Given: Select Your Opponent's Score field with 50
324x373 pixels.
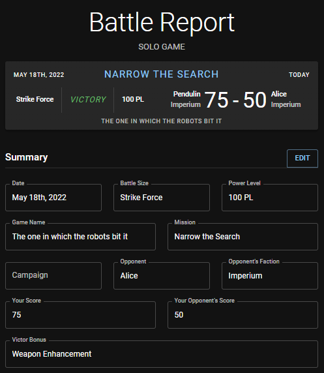Looking at the screenshot, I should (x=243, y=315).
